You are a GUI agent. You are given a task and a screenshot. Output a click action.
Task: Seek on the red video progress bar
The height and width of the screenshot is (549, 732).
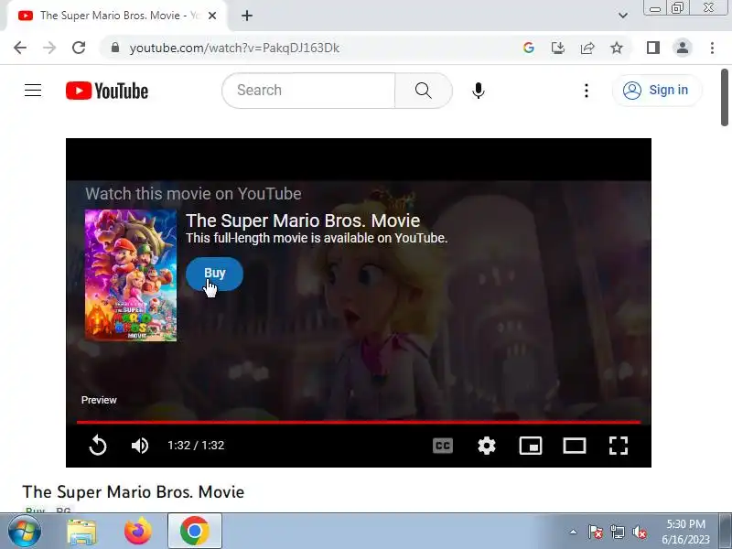pyautogui.click(x=359, y=422)
